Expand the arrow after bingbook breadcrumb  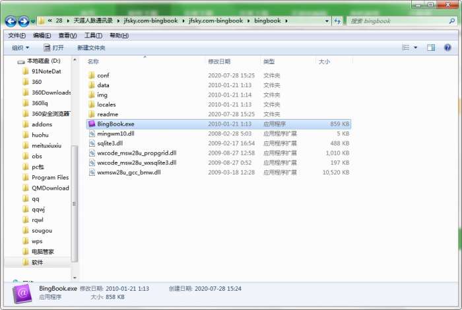point(286,21)
